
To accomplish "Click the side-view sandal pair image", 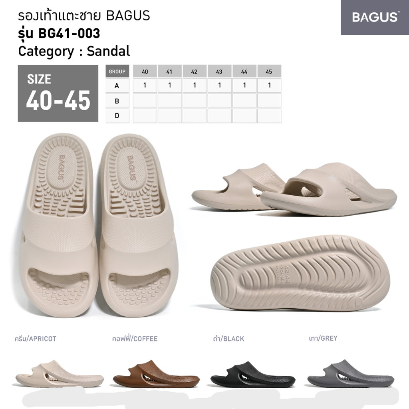I will 294,189.
